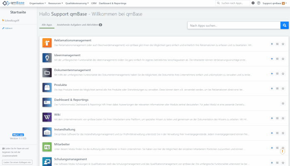Open the Dashboard & Reportings app icon
Image resolution: width=290 pixels, height=166 pixels.
pyautogui.click(x=47, y=102)
